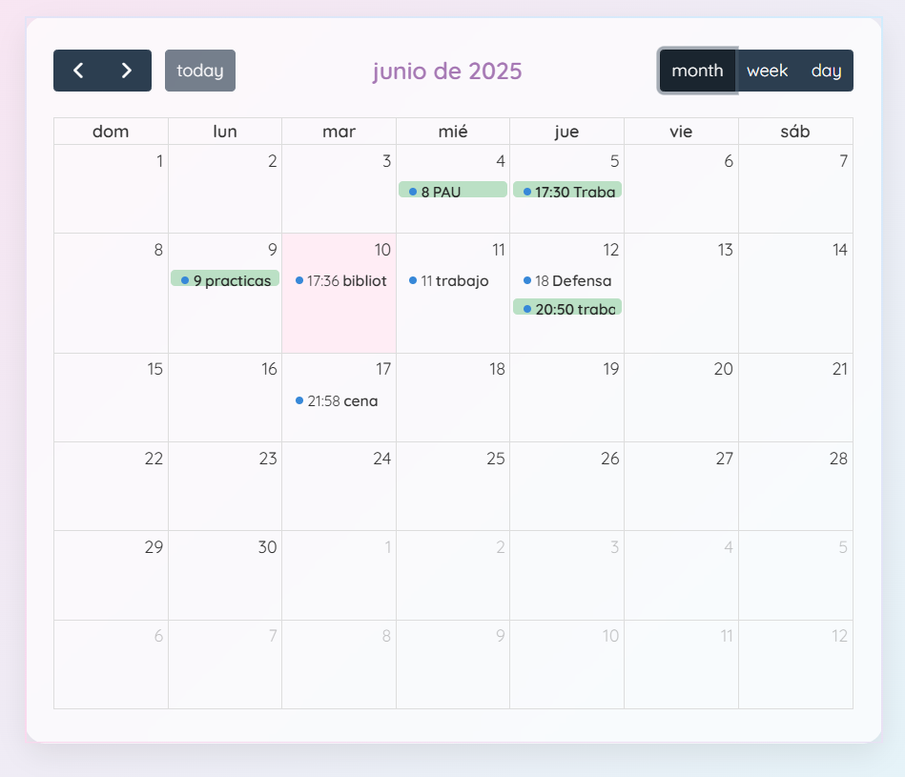Click the 'mié' column header
905x777 pixels.
pos(453,132)
